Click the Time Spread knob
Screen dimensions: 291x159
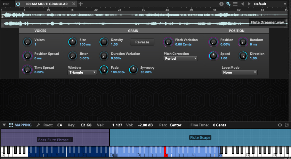click(x=27, y=70)
